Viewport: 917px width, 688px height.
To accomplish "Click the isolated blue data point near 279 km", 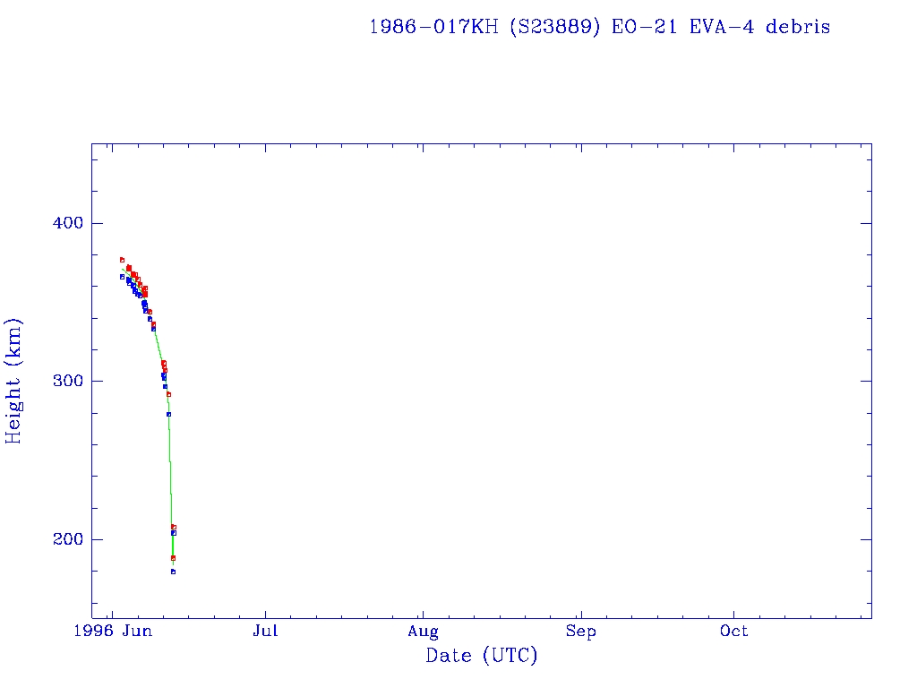I will pos(168,414).
